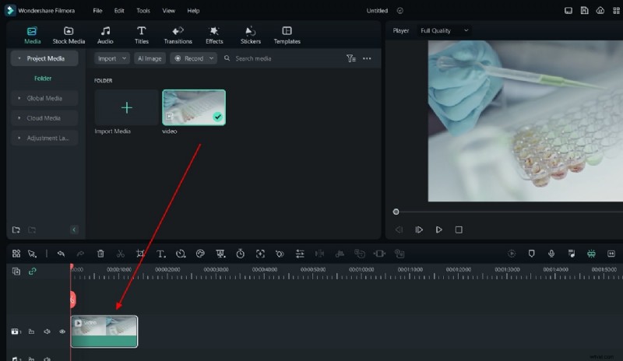Screen dimensions: 623x361
Task: Add a timeline marker
Action: [x=532, y=254]
